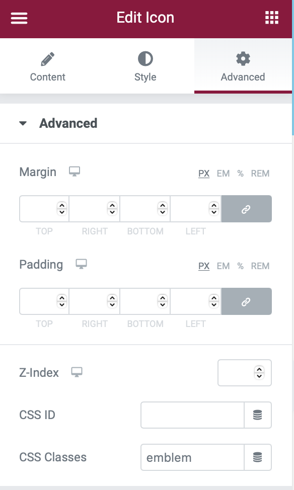Click the Z-Index stepper arrows
The width and height of the screenshot is (294, 490).
point(259,372)
